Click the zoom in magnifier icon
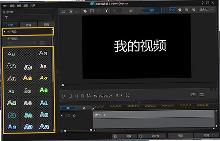 point(194,9)
